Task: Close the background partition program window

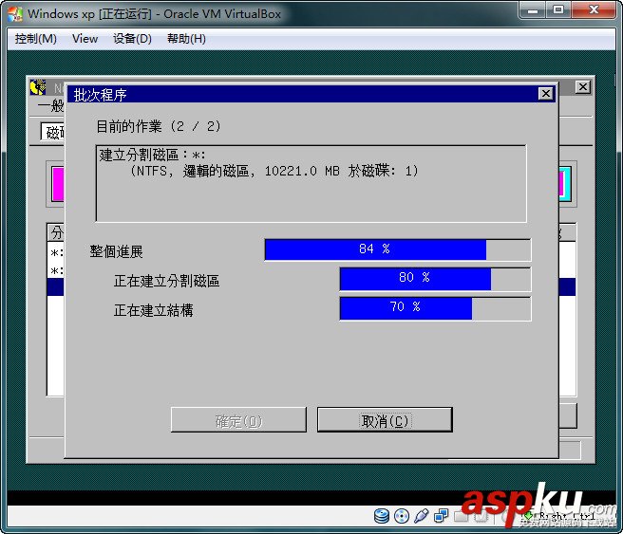Action: pyautogui.click(x=582, y=87)
